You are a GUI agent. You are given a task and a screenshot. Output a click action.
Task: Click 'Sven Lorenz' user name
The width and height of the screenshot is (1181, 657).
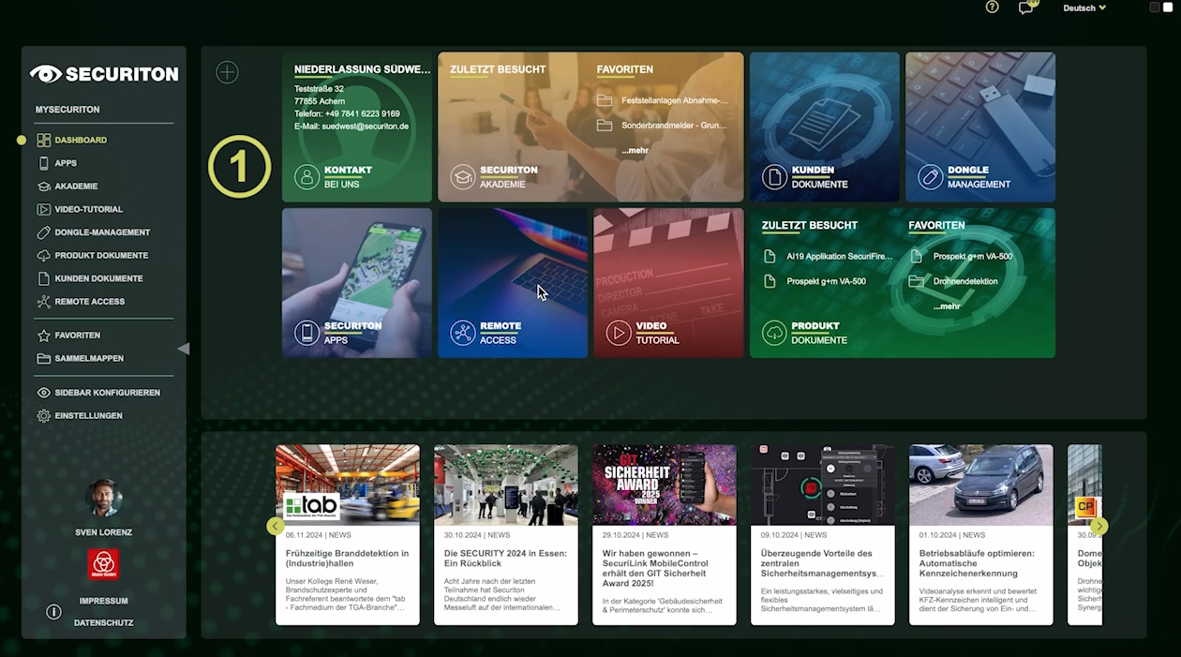click(x=103, y=532)
